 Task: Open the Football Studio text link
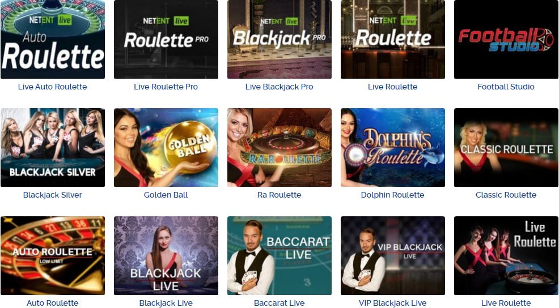pyautogui.click(x=506, y=87)
